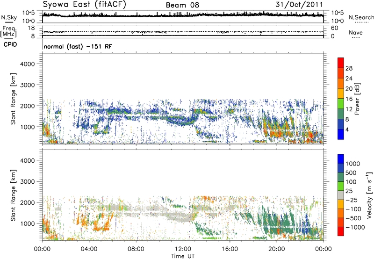This screenshot has width=374, height=259.
Task: Click the '-25' velocity colorbar tick
Action: 351,200
